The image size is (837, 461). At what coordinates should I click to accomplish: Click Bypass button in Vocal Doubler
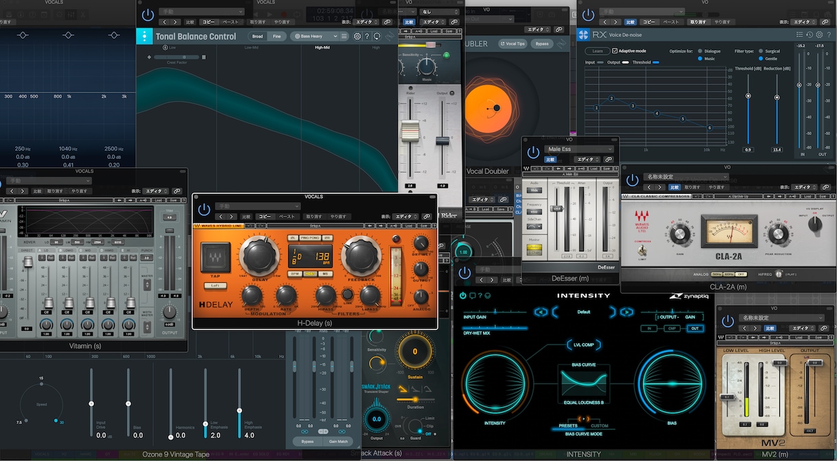(x=542, y=43)
